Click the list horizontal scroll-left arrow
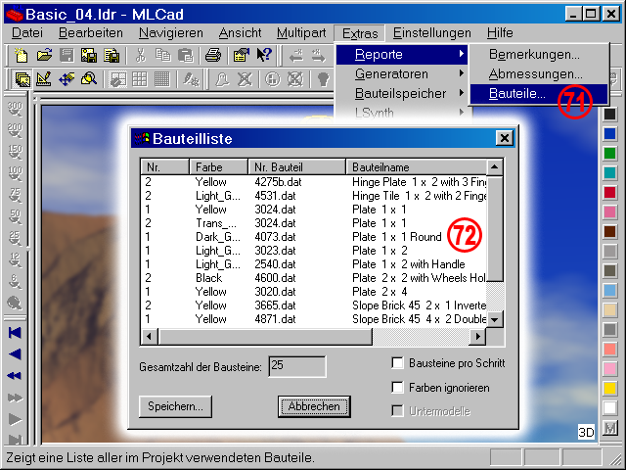626x470 pixels. (150, 337)
